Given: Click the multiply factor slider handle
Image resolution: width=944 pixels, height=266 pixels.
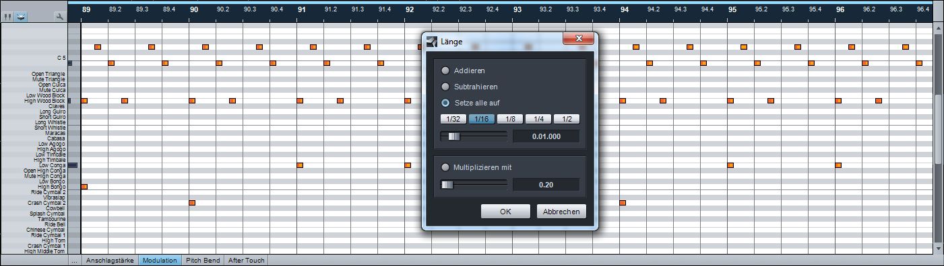Looking at the screenshot, I should click(447, 185).
